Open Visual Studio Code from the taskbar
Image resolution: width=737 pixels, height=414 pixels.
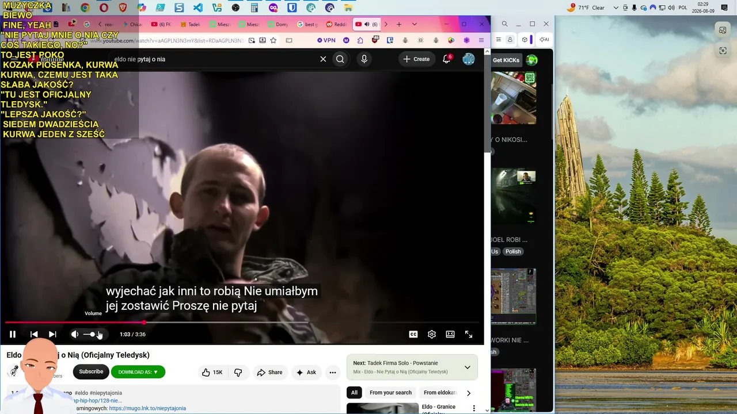(198, 7)
